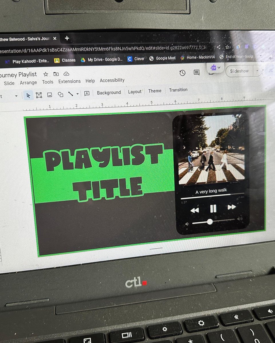Open the Extensions menu
Screen dimensions: 275x343
[x=69, y=81]
